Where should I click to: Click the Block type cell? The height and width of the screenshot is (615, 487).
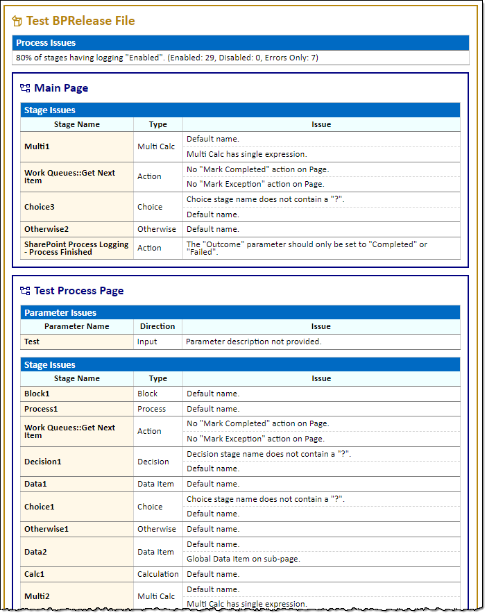point(158,394)
